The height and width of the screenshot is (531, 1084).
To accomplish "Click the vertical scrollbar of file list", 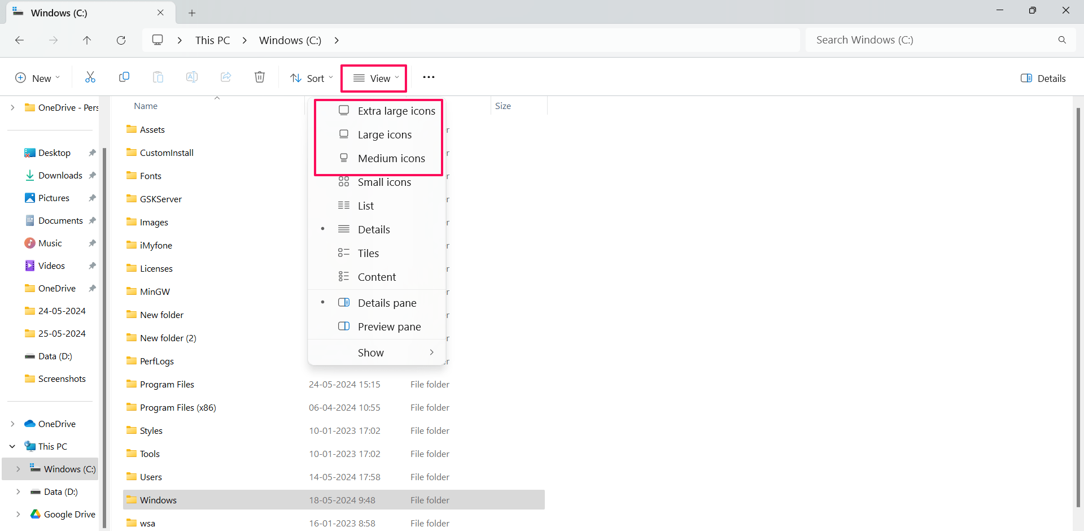I will click(x=1078, y=305).
